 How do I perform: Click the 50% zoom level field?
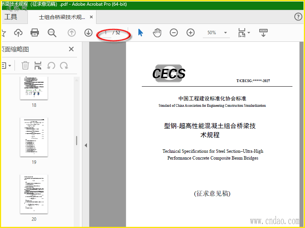(x=212, y=33)
